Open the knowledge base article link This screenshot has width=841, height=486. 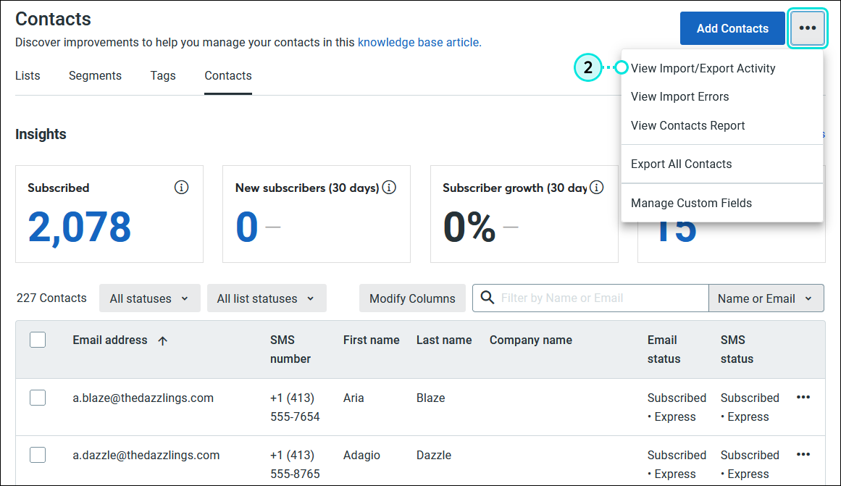pos(419,43)
